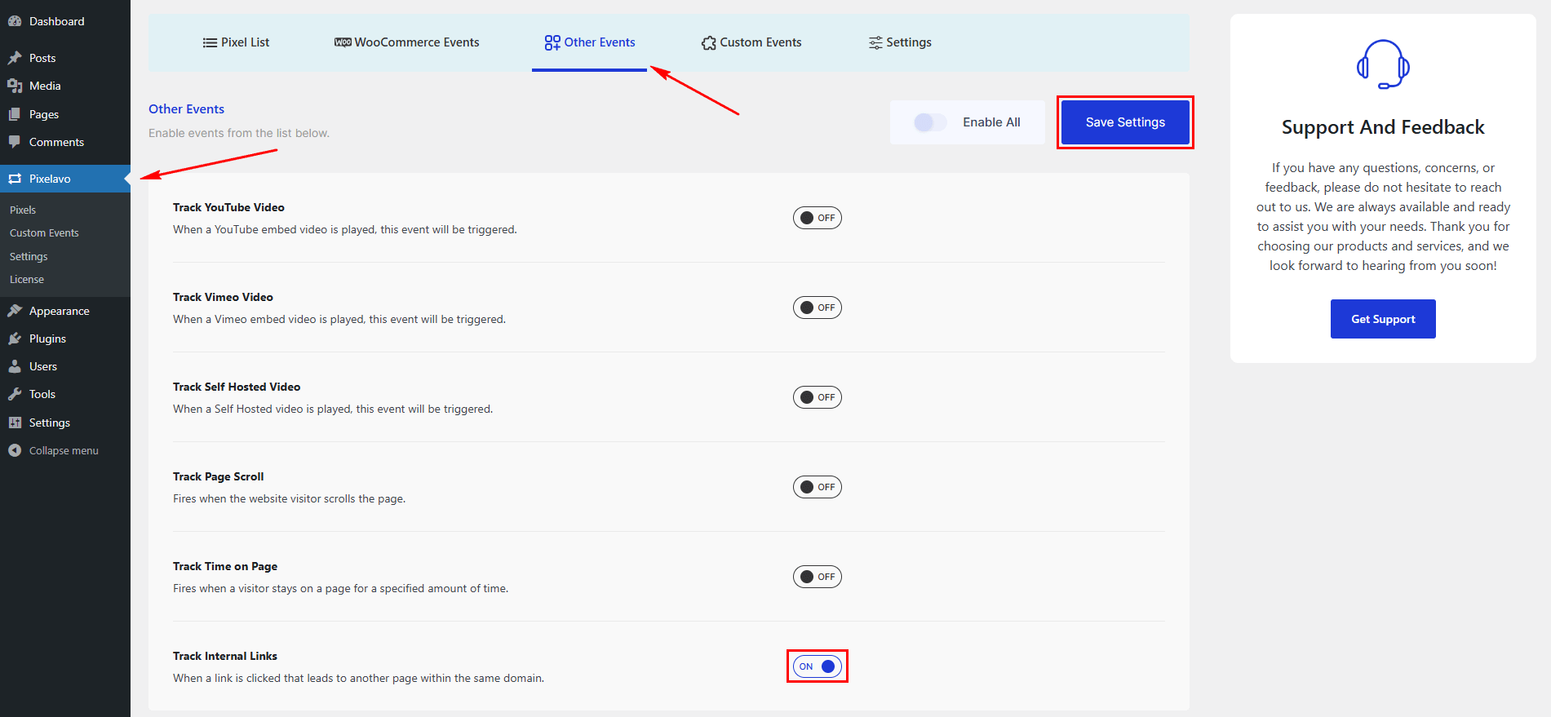Expand the Pixelavo menu item

point(50,179)
